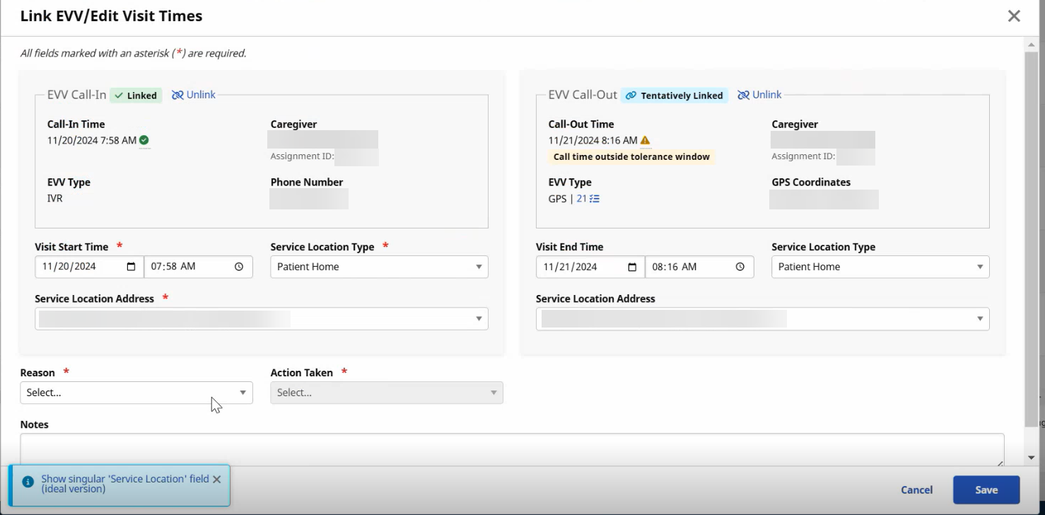
Task: Click the warning triangle next to Call-Out Time
Action: [645, 140]
